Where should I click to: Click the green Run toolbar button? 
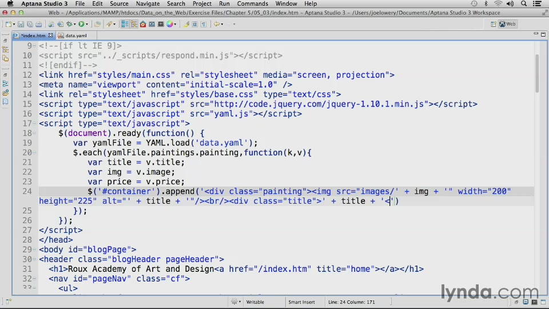81,24
